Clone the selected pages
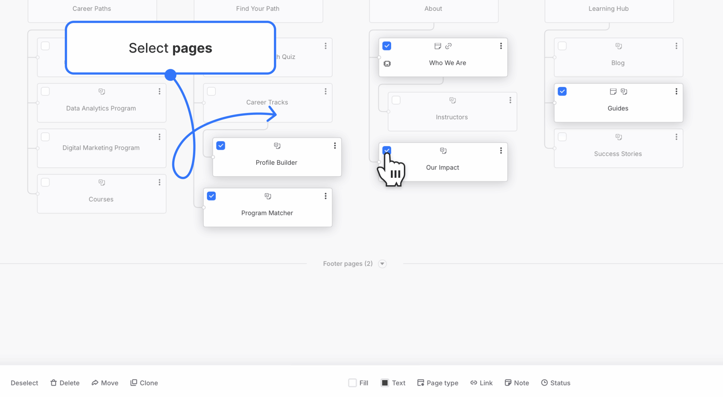The height and width of the screenshot is (397, 723). point(144,383)
